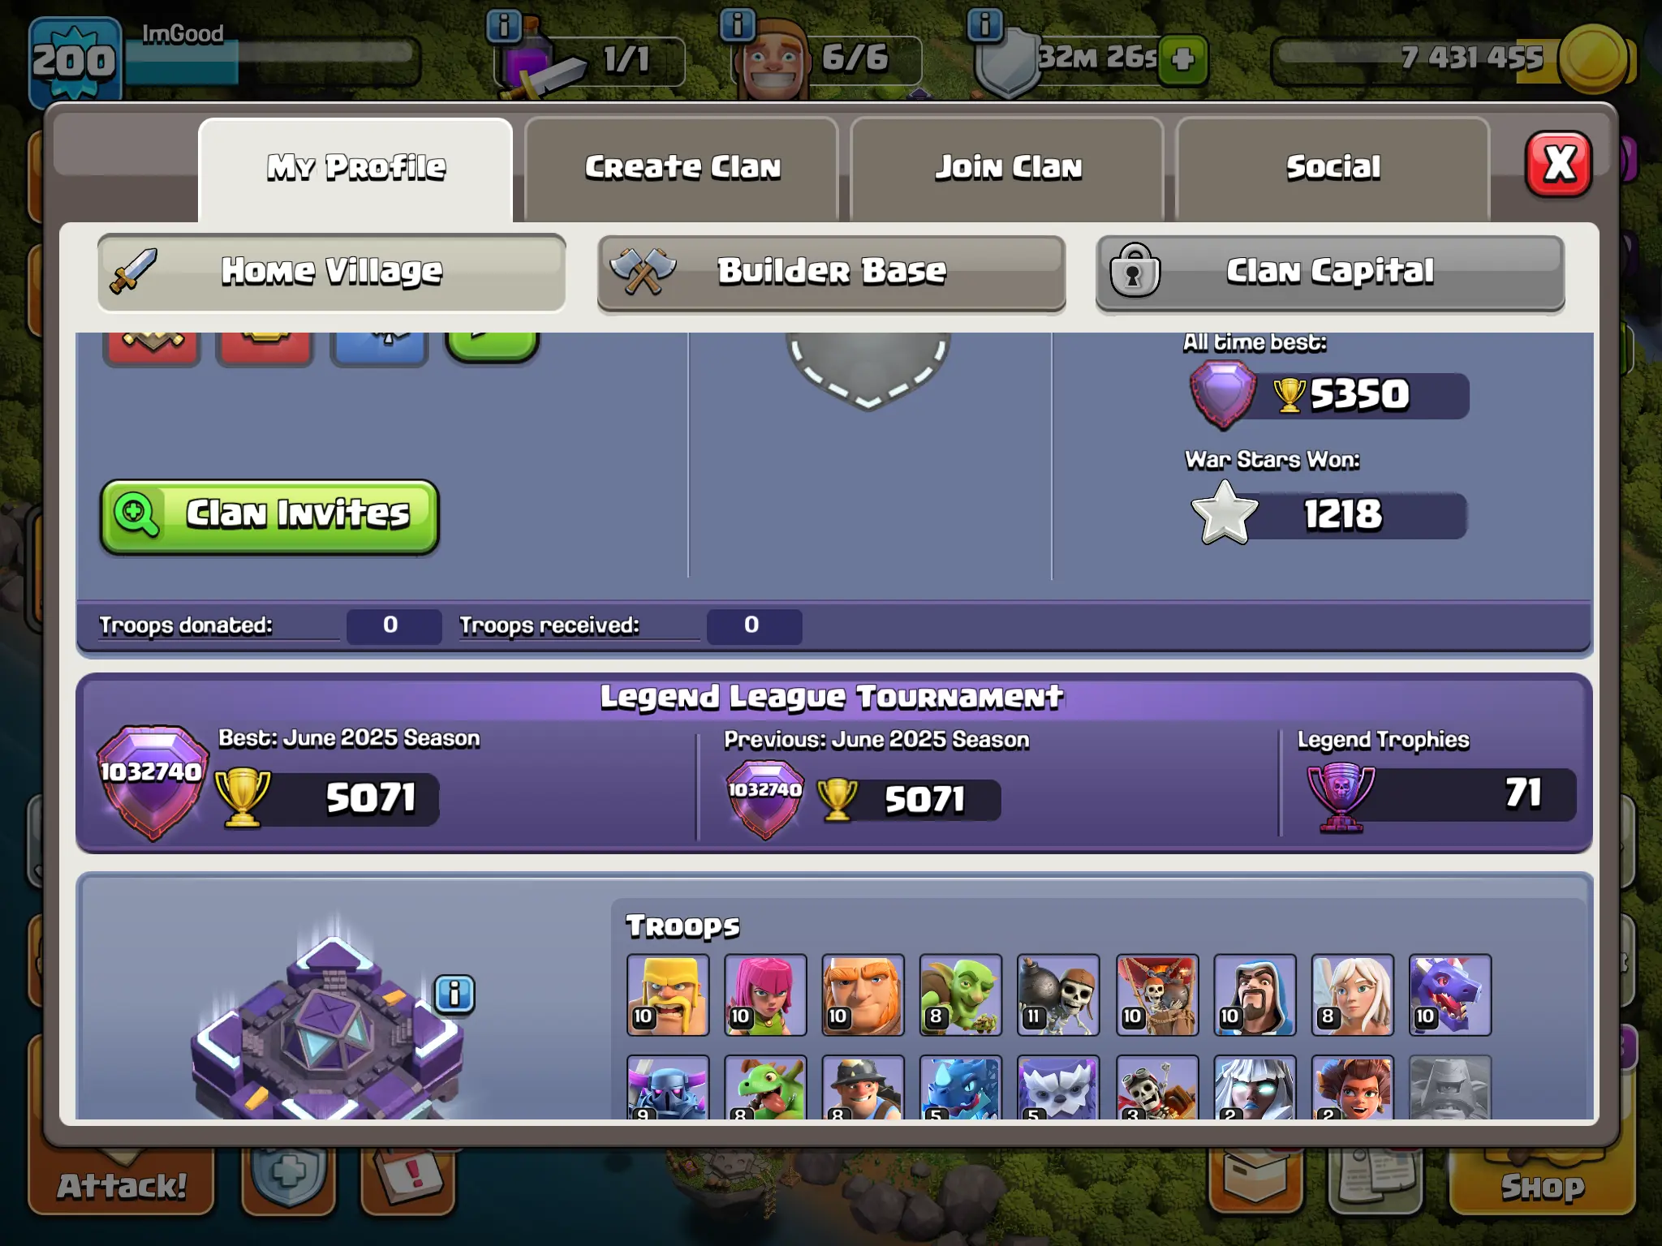This screenshot has width=1662, height=1246.
Task: Click the All time best trophy badge
Action: coord(1222,395)
